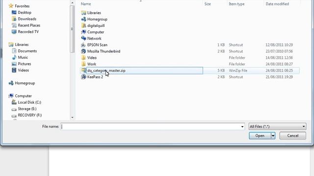The height and width of the screenshot is (176, 314).
Task: Click the Storage (E:) drive icon
Action: pos(14,109)
